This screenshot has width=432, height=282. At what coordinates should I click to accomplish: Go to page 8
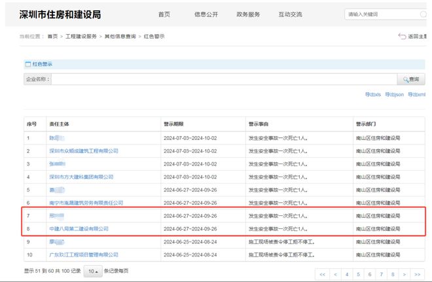click(x=393, y=274)
